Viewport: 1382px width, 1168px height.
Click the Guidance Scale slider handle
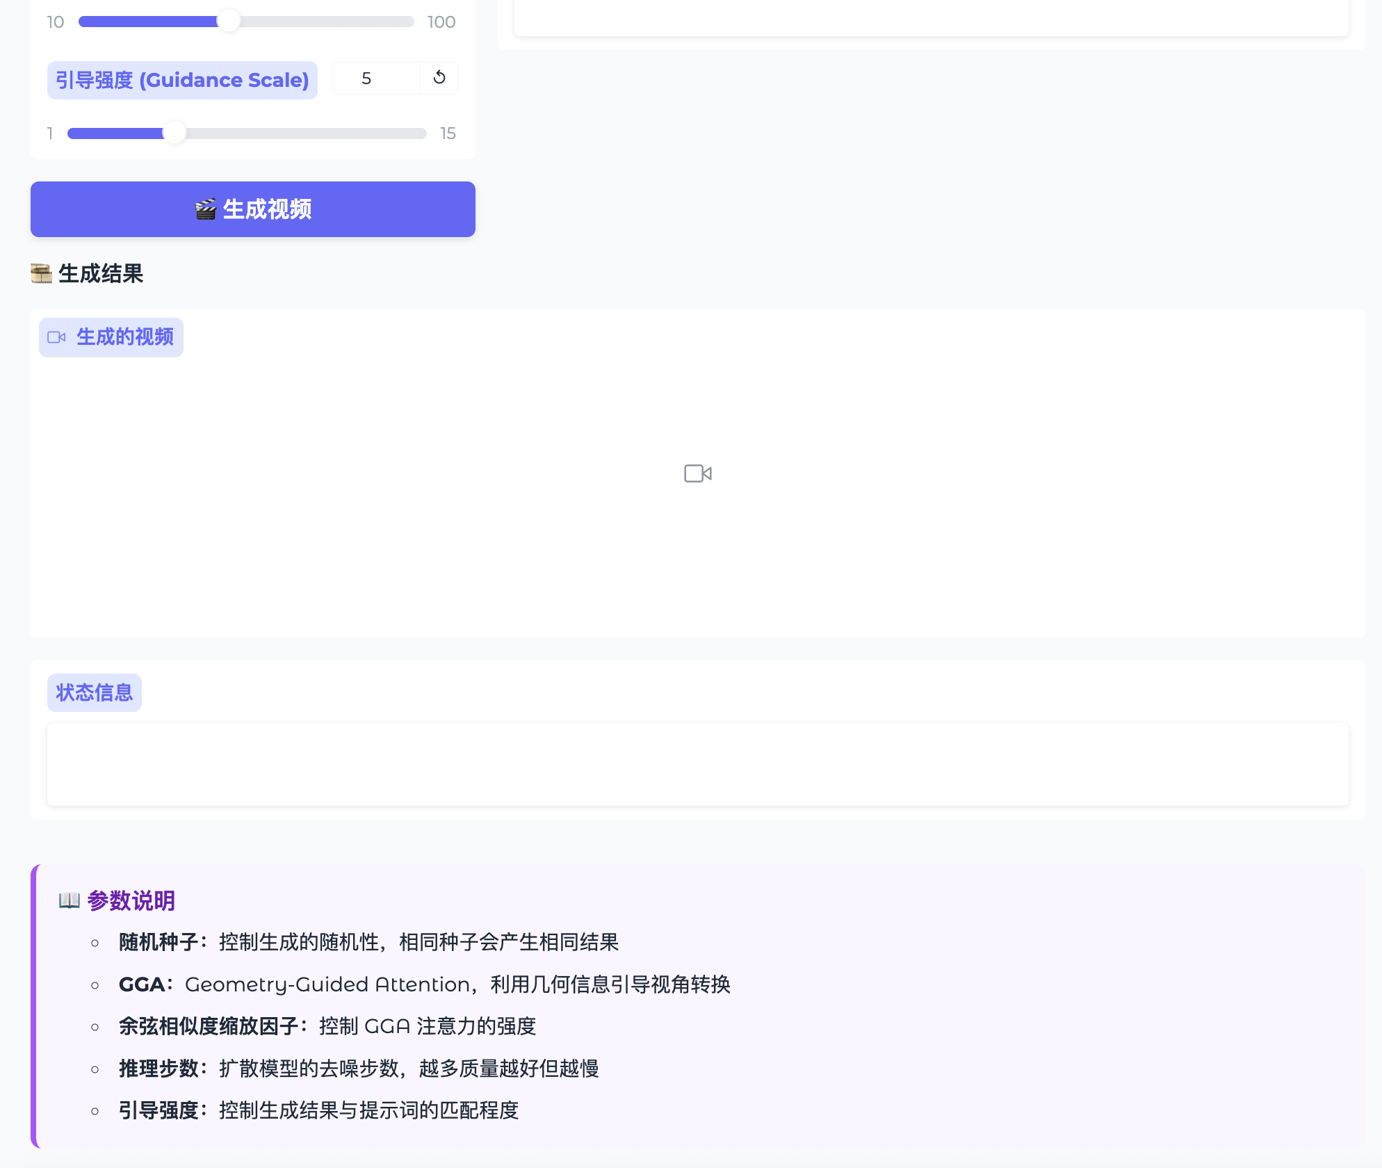click(174, 133)
